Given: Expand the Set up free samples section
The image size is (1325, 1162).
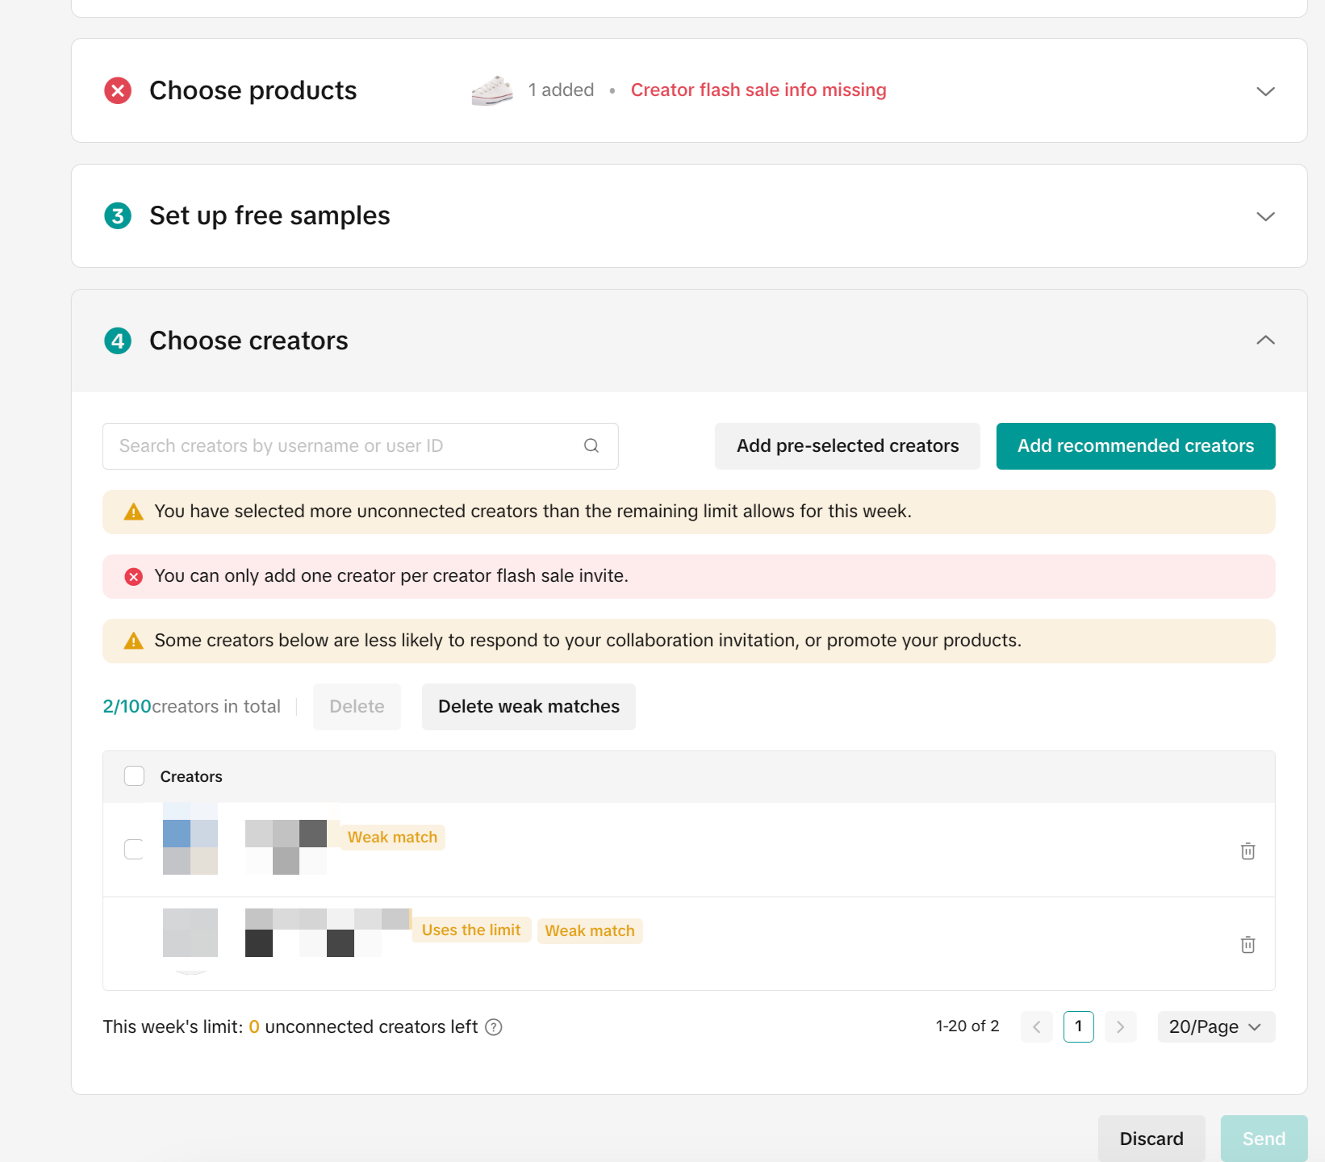Looking at the screenshot, I should pos(1265,216).
